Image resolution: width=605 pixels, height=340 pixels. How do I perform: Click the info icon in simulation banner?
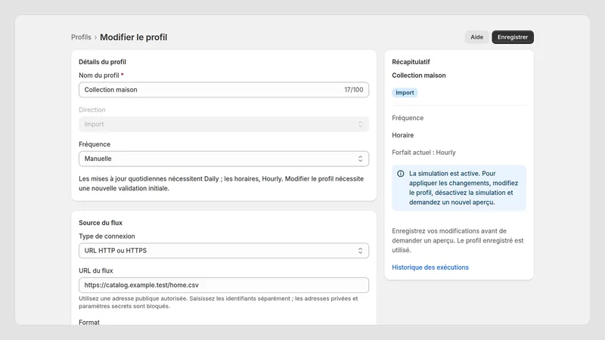pyautogui.click(x=401, y=174)
